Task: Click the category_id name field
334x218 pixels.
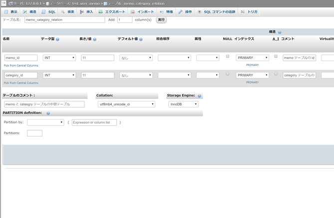Action: (x=21, y=75)
